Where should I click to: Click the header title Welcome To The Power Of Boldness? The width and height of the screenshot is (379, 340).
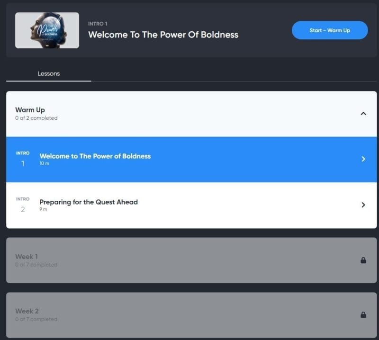(x=163, y=35)
